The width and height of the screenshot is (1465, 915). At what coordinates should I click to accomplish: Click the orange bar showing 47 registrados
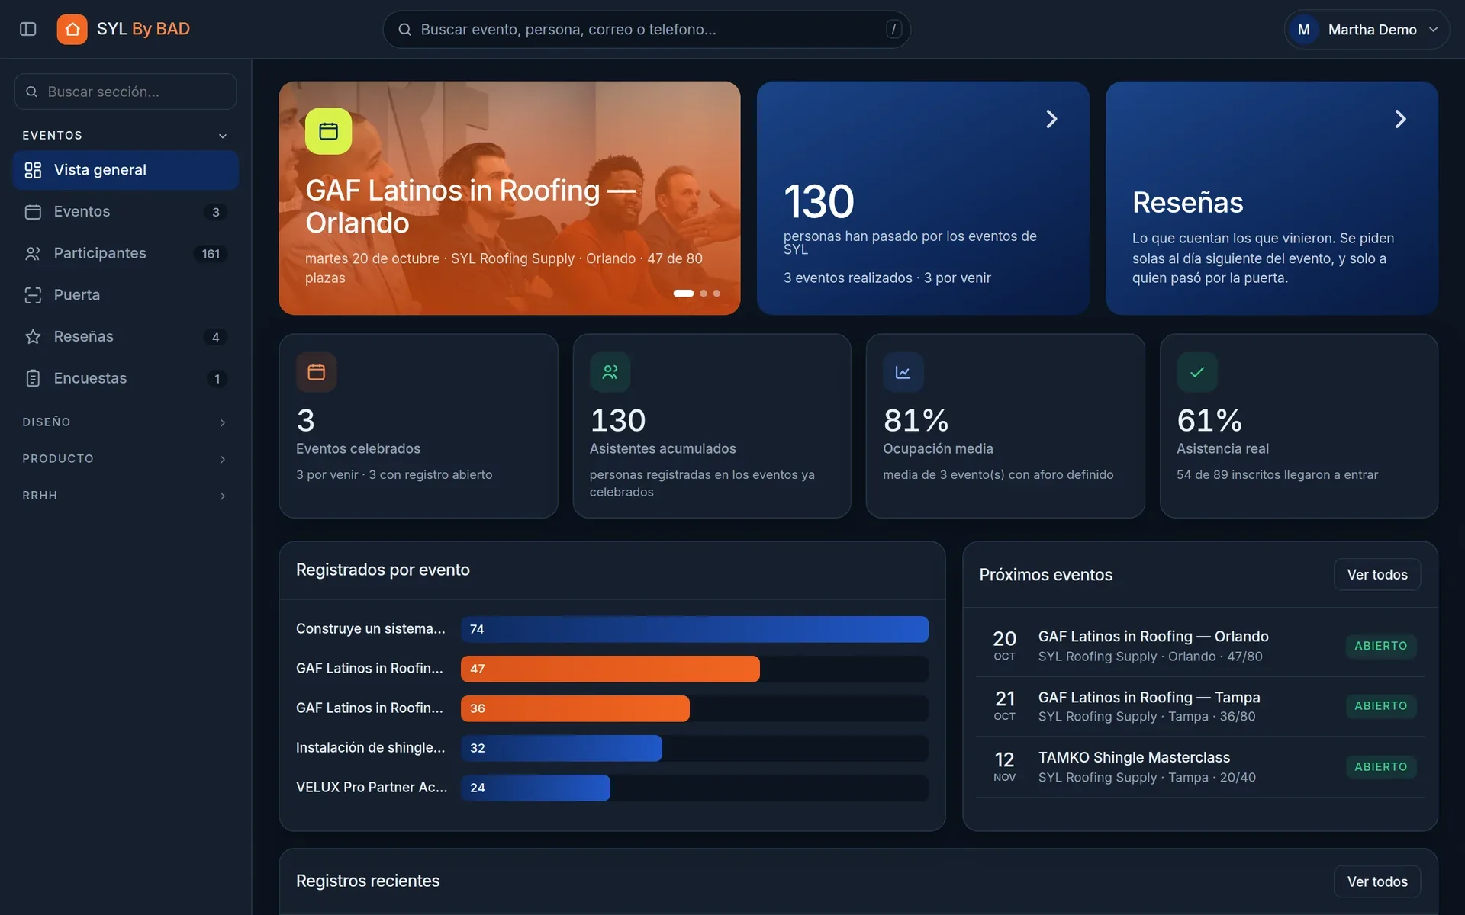tap(610, 669)
